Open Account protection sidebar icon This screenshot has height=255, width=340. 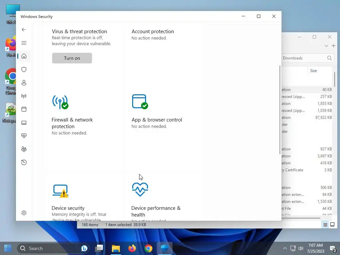pos(24,83)
